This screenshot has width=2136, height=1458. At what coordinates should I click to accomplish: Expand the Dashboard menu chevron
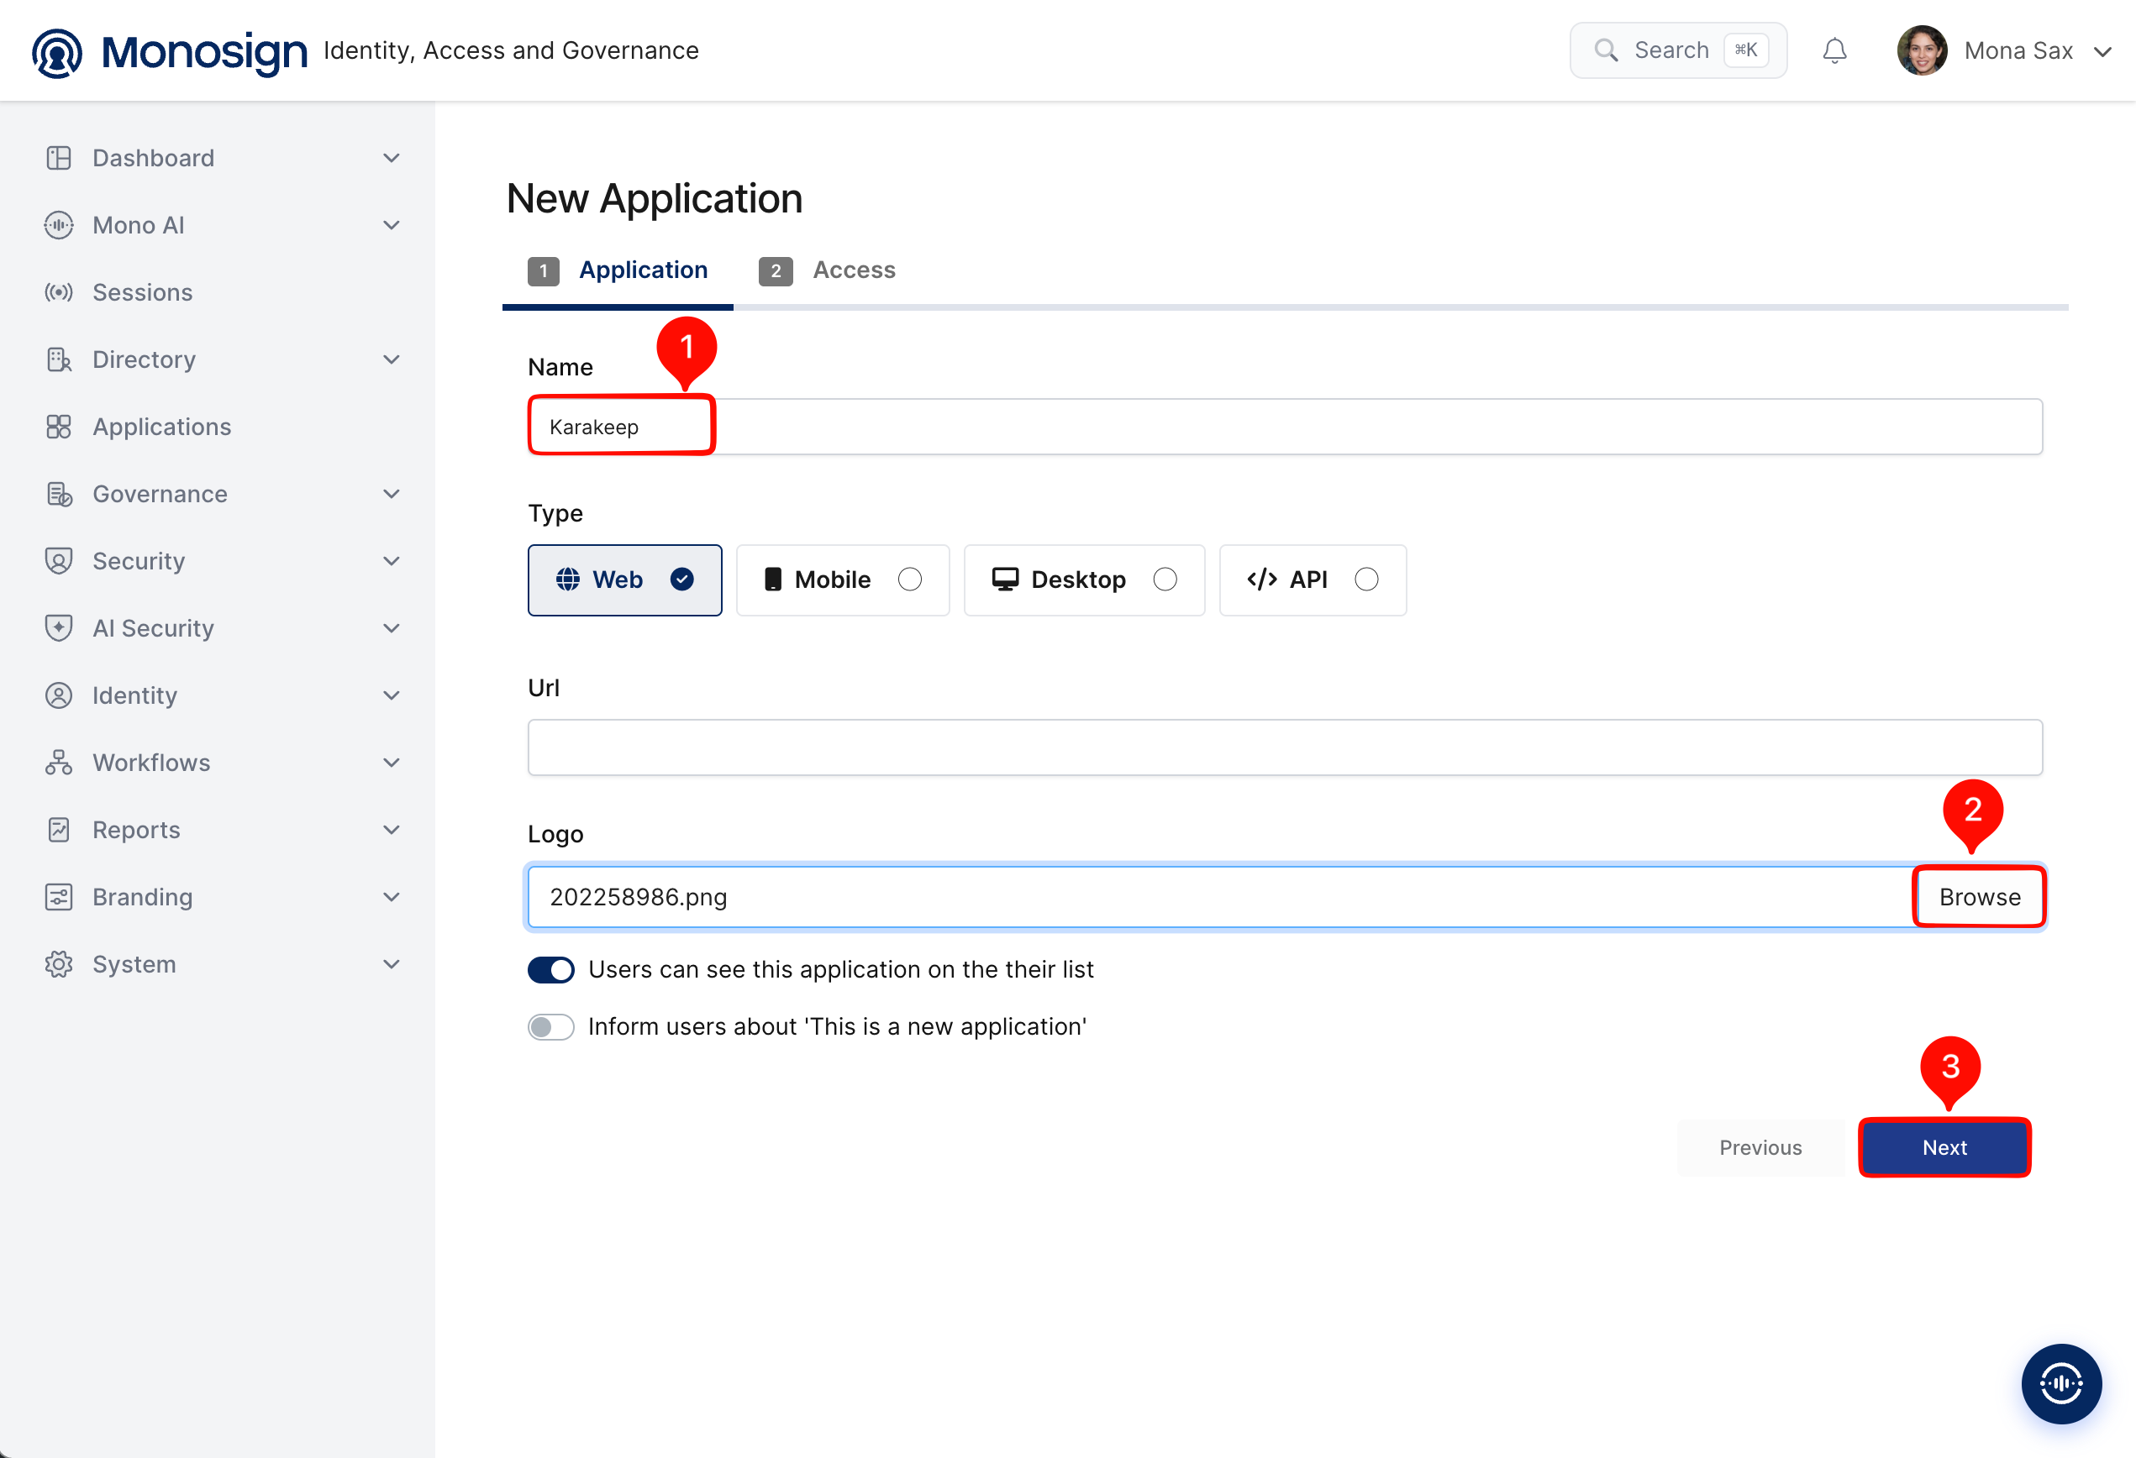tap(392, 158)
